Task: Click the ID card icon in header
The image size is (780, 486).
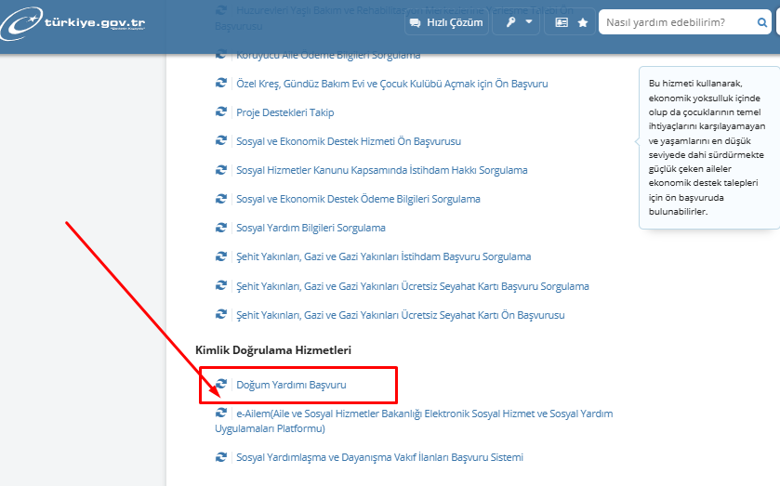Action: (x=562, y=22)
